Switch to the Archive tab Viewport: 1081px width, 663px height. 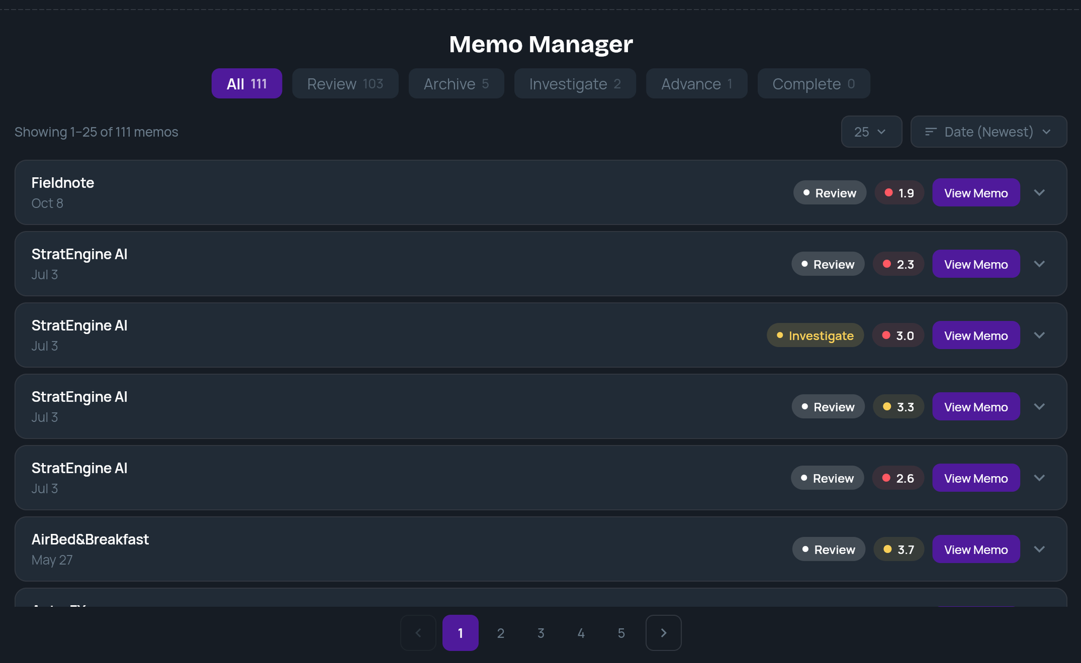click(x=456, y=83)
